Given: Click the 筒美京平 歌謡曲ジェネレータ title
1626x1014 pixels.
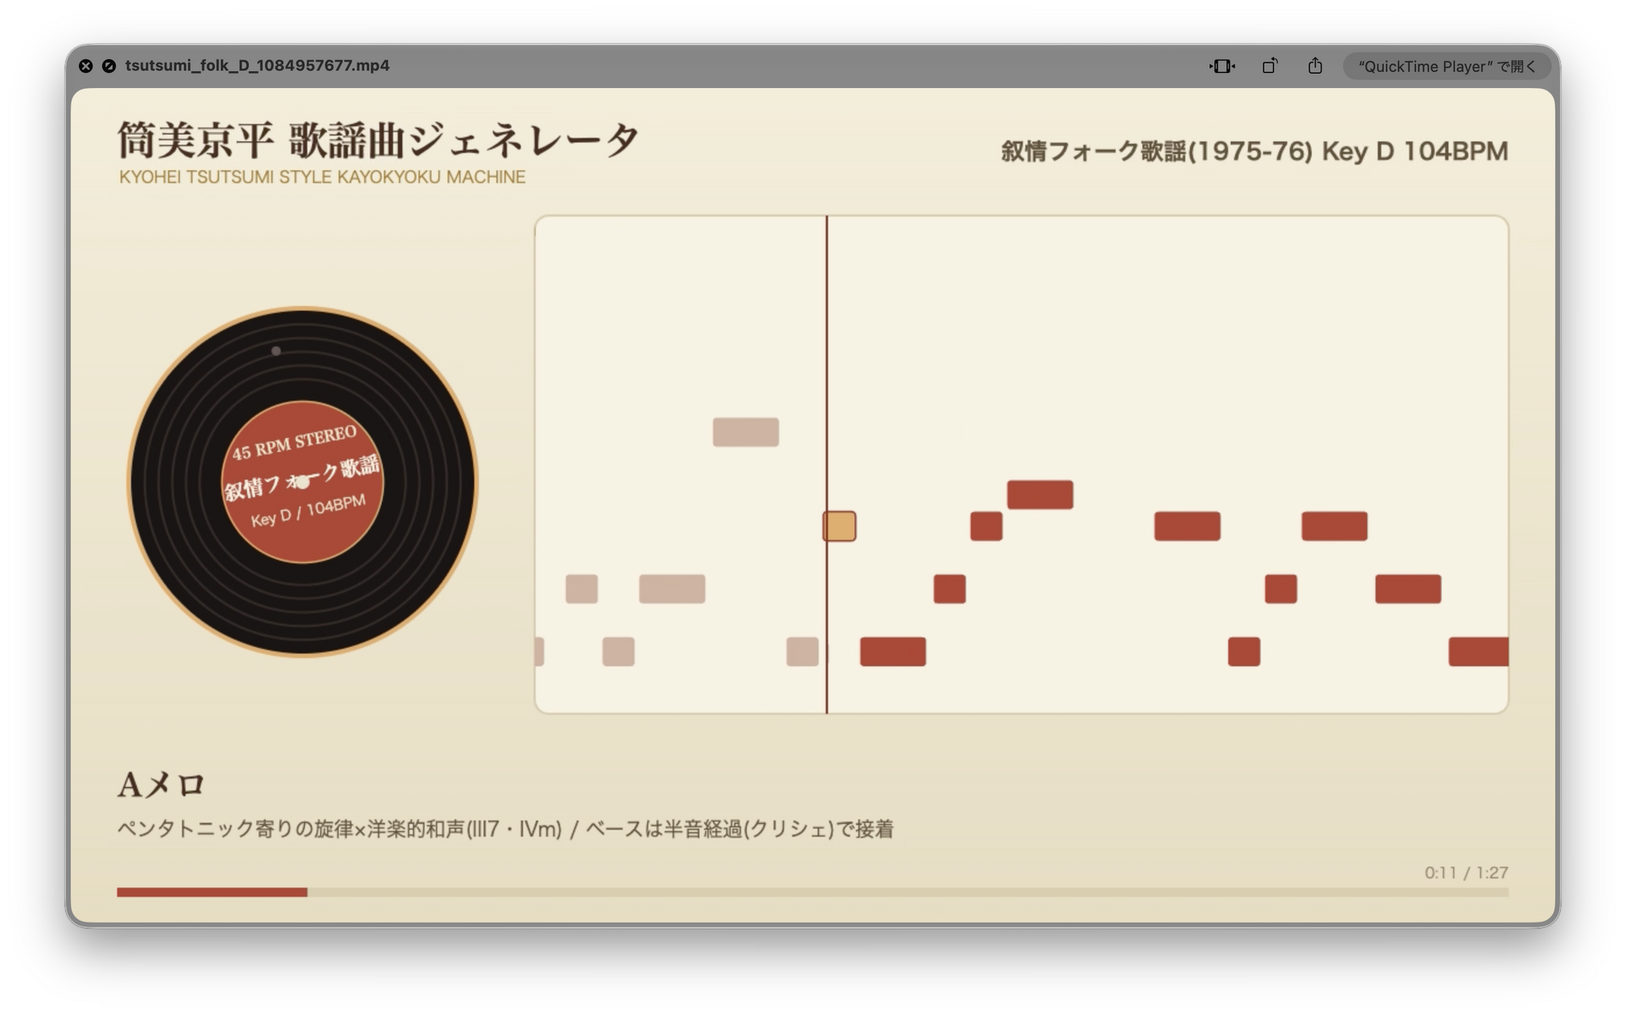Looking at the screenshot, I should coord(379,140).
